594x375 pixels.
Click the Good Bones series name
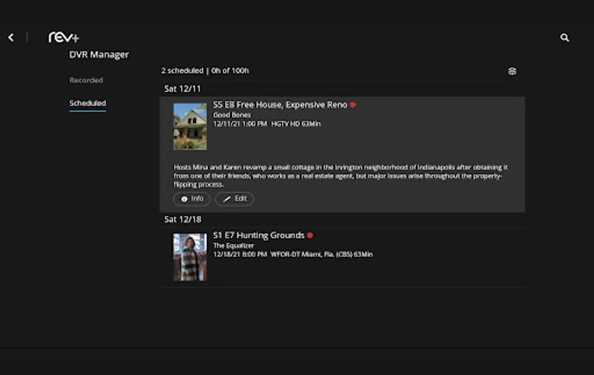click(x=232, y=115)
